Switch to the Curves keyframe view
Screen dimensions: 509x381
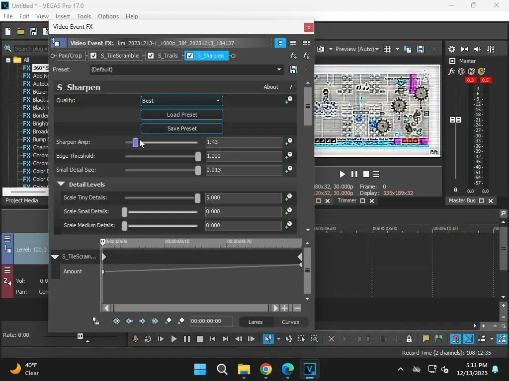tap(290, 322)
